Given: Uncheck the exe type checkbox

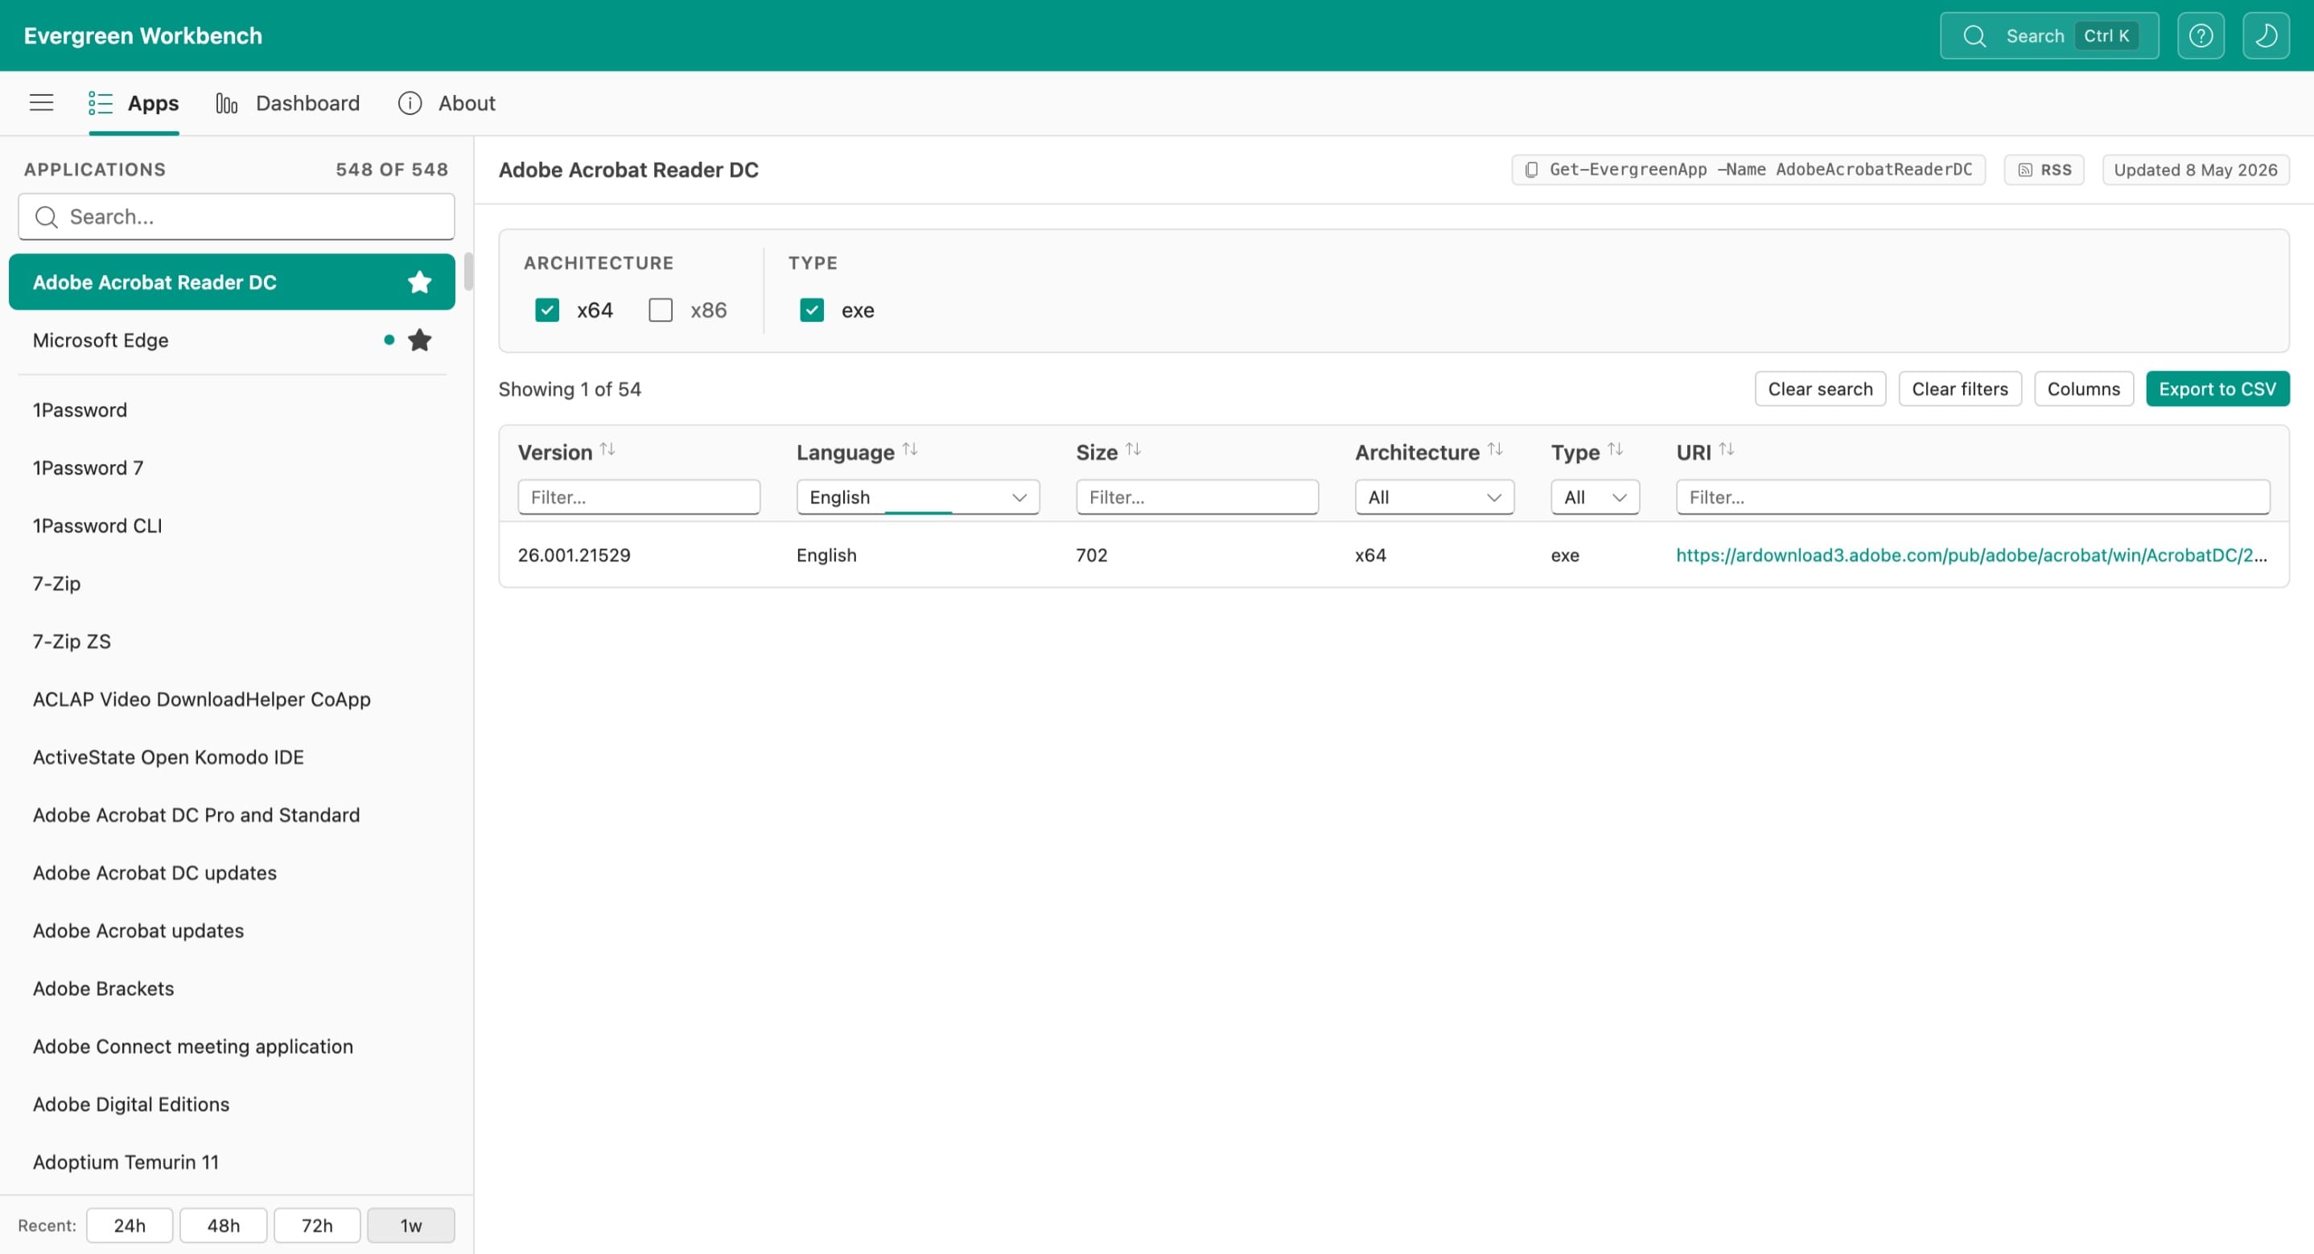Looking at the screenshot, I should (811, 310).
